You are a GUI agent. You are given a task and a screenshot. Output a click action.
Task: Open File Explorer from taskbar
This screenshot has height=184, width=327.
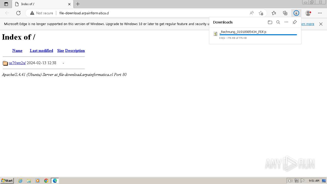[x=29, y=181]
